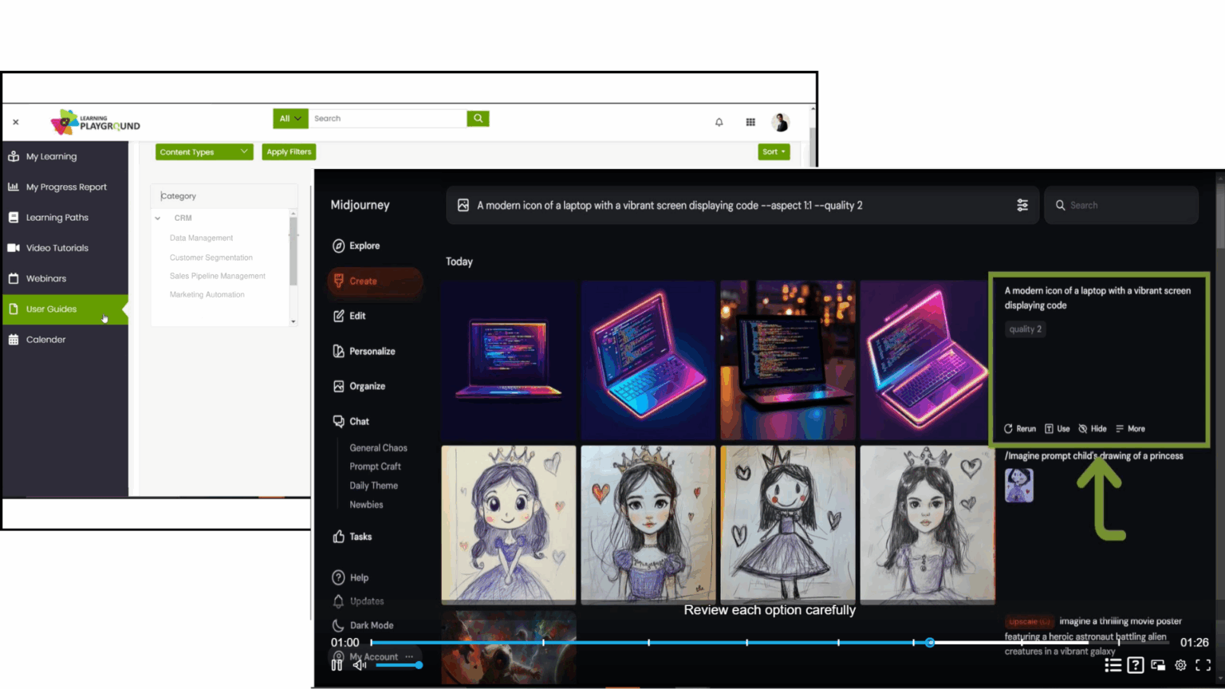Image resolution: width=1225 pixels, height=689 pixels.
Task: Click the image icon in prompt bar
Action: (x=463, y=205)
